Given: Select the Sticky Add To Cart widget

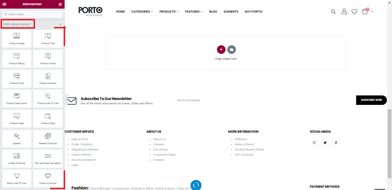Looking at the screenshot, I should click(17, 179).
